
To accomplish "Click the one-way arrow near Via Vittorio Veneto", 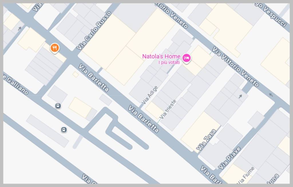I will pos(271,95).
